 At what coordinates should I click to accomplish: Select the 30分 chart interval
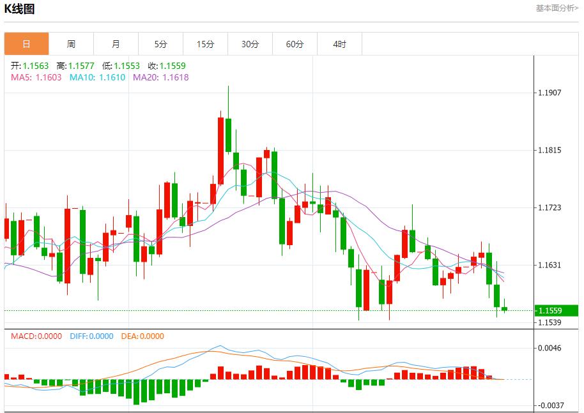(249, 43)
